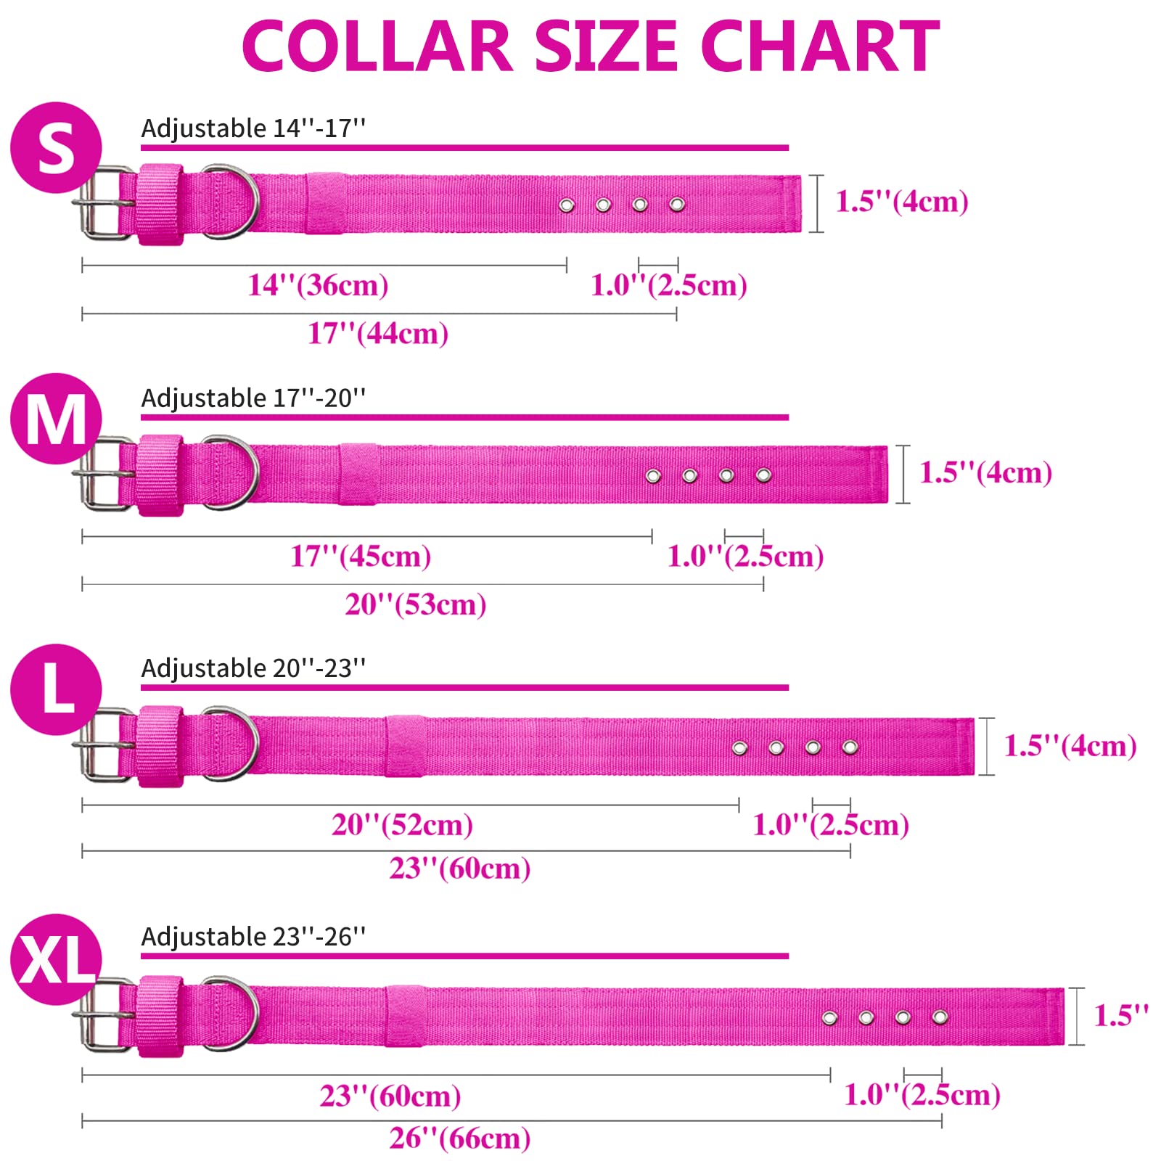Click the last eyelet hole on XL collar
This screenshot has width=1161, height=1161.
pos(940,1017)
